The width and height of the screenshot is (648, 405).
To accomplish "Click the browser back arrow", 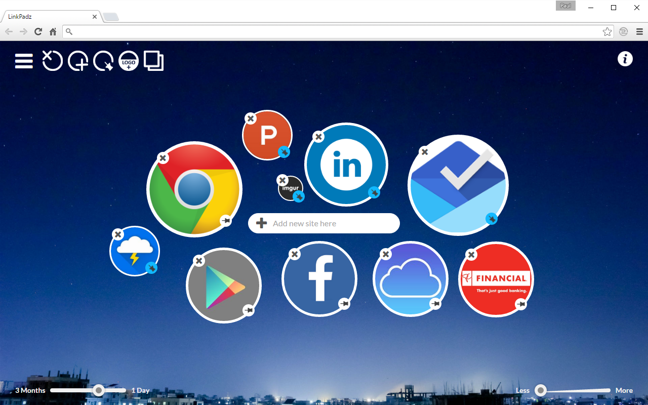I will tap(9, 31).
